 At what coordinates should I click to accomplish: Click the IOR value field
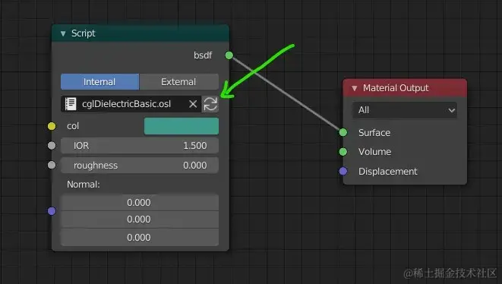[140, 146]
